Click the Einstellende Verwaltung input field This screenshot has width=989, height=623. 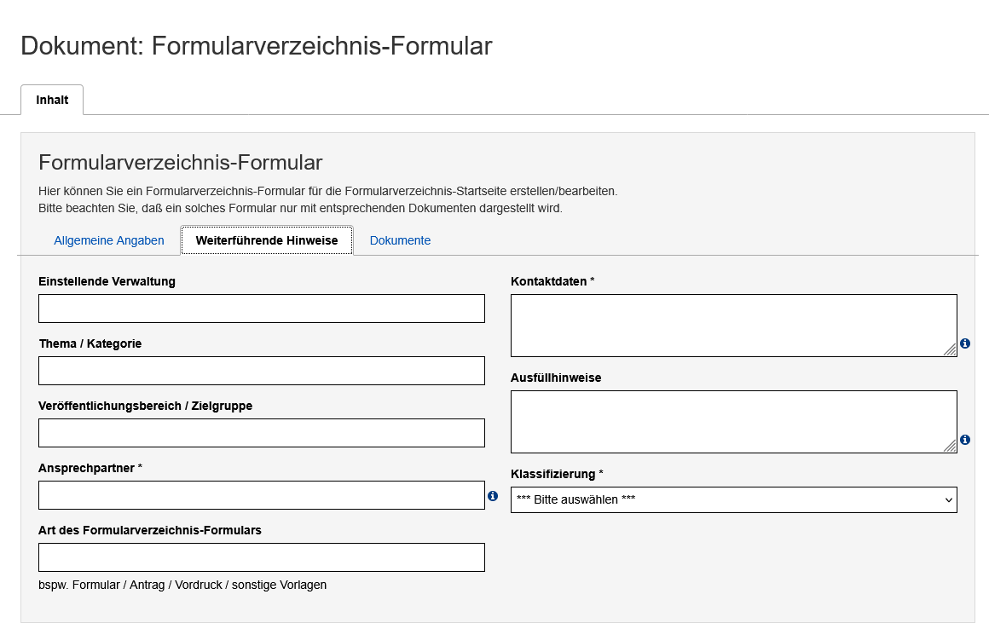click(261, 308)
